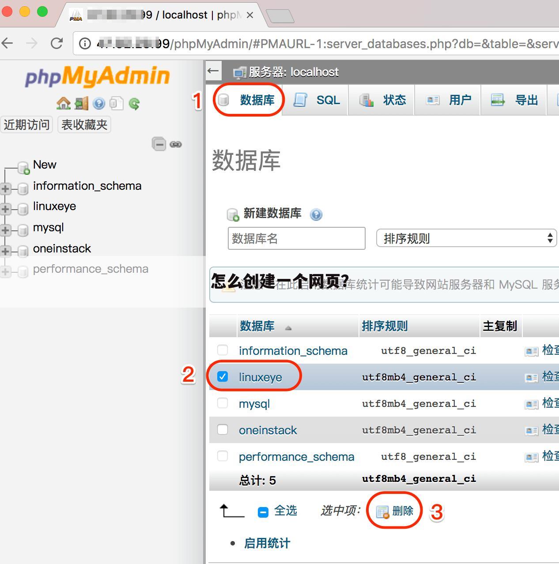This screenshot has width=559, height=564.
Task: Uncheck the linuxeye row checkbox
Action: point(223,376)
